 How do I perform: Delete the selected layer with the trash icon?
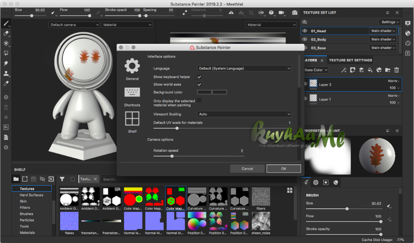coord(396,70)
